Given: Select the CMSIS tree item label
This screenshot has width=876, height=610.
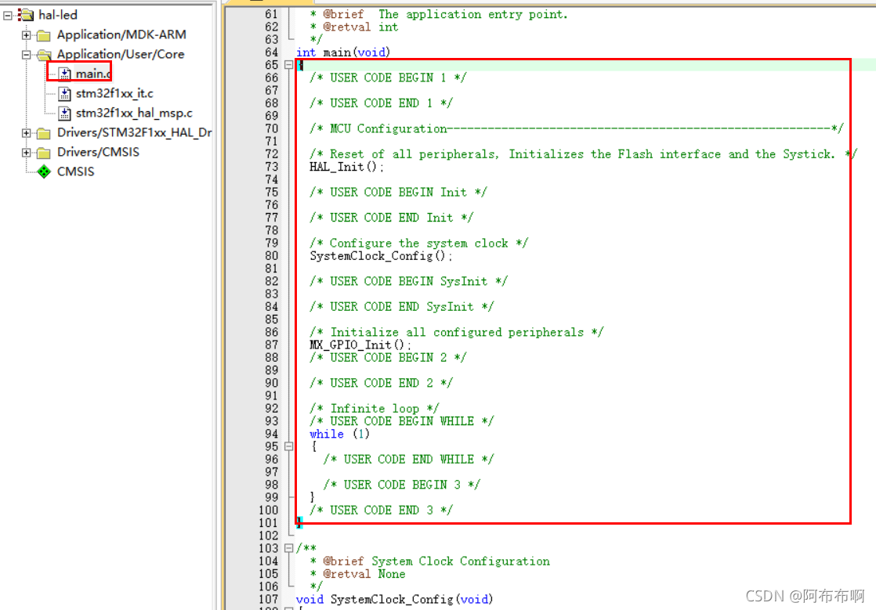Looking at the screenshot, I should (75, 171).
